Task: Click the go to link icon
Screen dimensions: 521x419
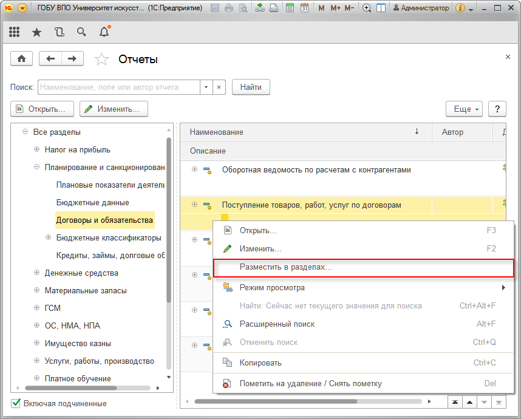Action: (274, 8)
